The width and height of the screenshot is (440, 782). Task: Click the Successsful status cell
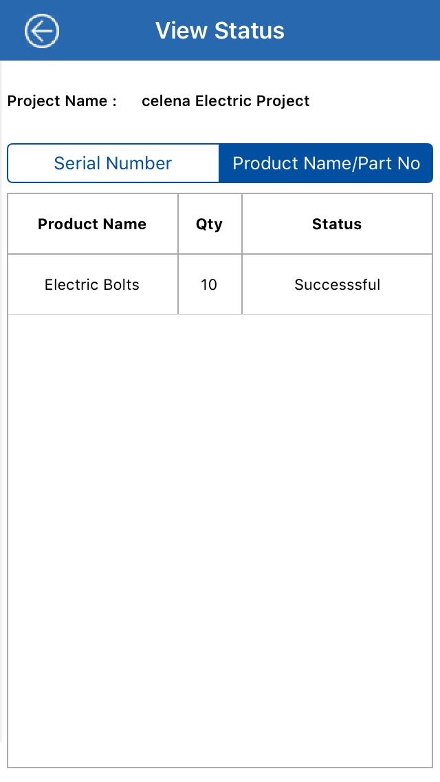(337, 284)
